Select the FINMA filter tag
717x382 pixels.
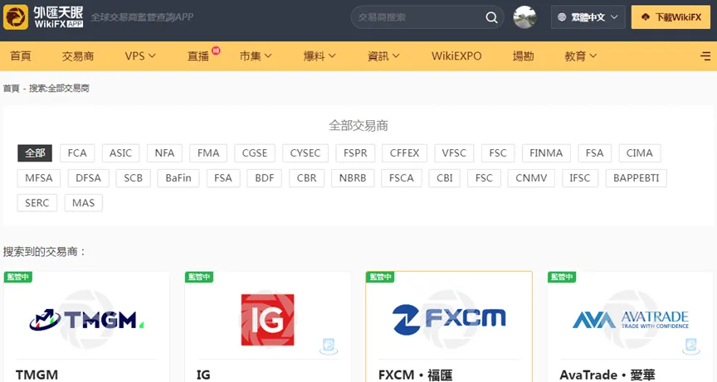point(546,153)
